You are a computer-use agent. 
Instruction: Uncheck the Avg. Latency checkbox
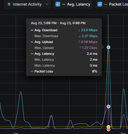click(58, 4)
